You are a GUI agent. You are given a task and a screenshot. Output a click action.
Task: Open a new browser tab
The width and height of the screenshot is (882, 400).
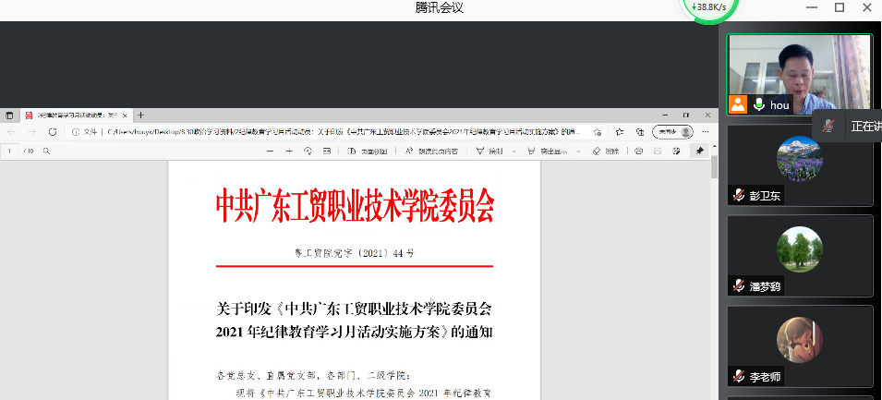140,115
